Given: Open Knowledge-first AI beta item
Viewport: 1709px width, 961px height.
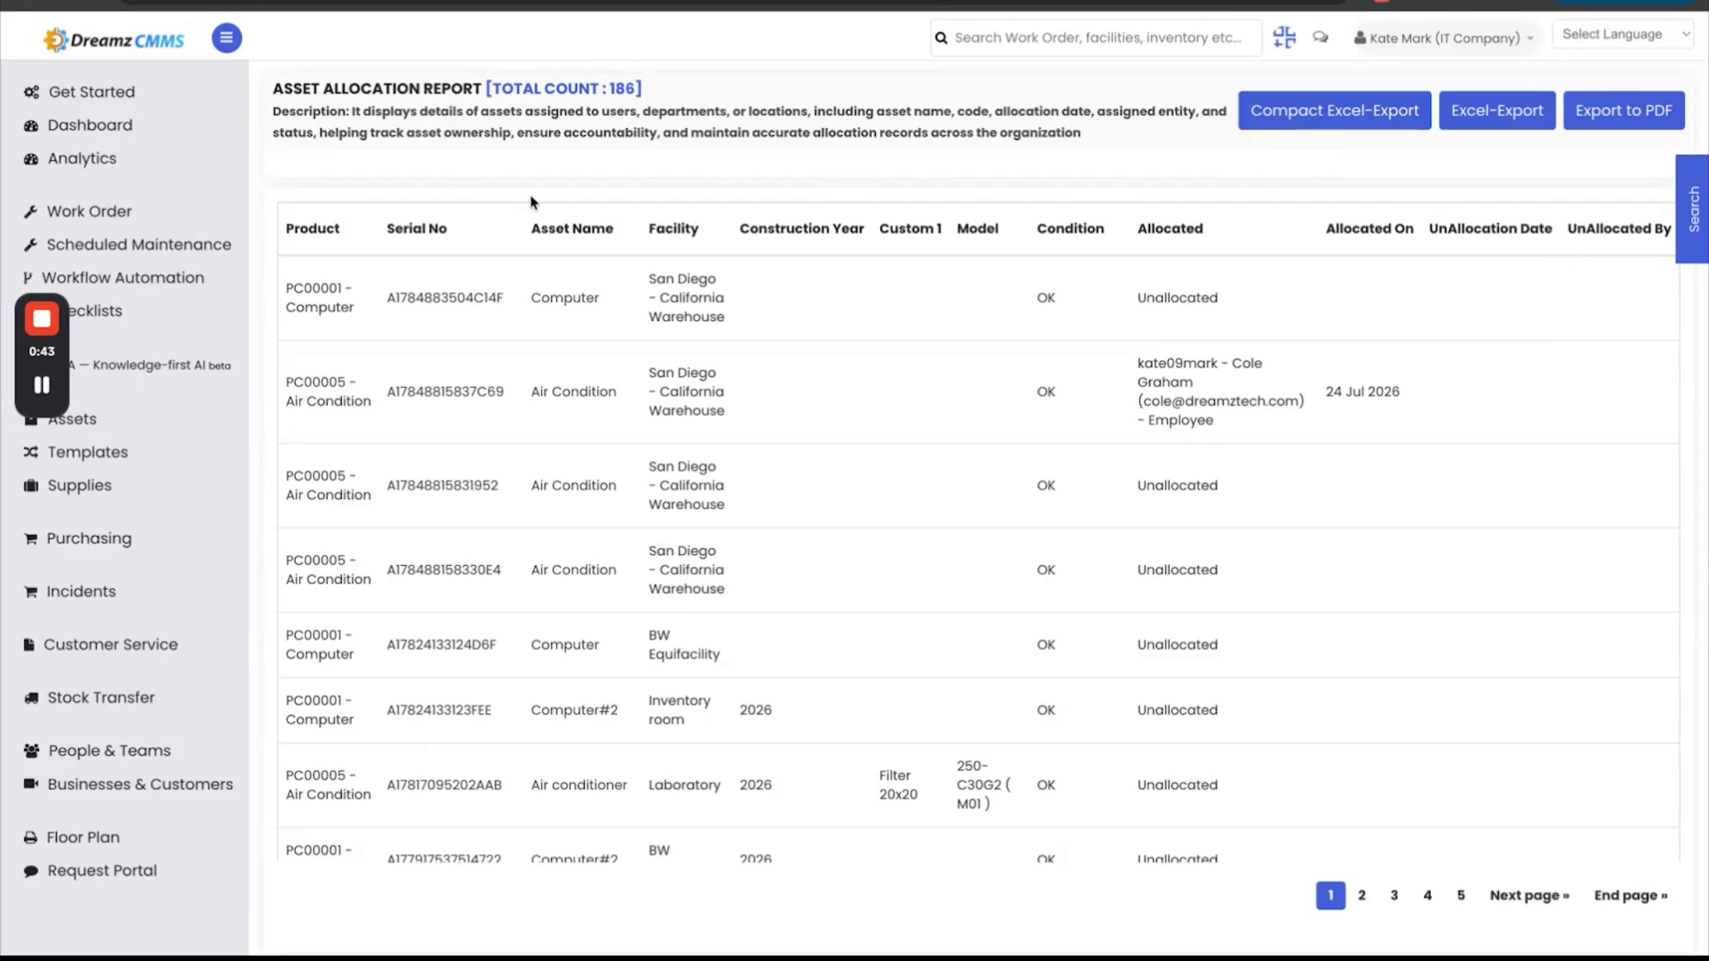Looking at the screenshot, I should pos(150,365).
